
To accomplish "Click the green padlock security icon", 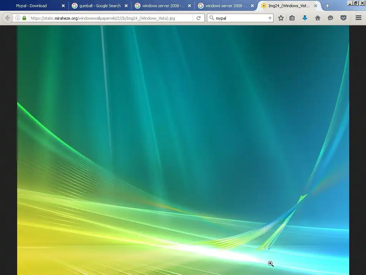I will click(24, 18).
